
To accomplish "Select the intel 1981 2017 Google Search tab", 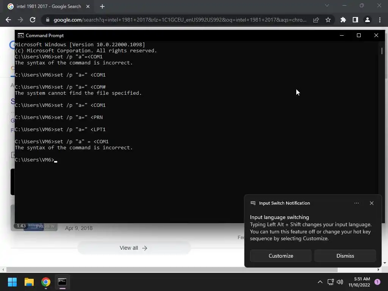I will (x=48, y=6).
